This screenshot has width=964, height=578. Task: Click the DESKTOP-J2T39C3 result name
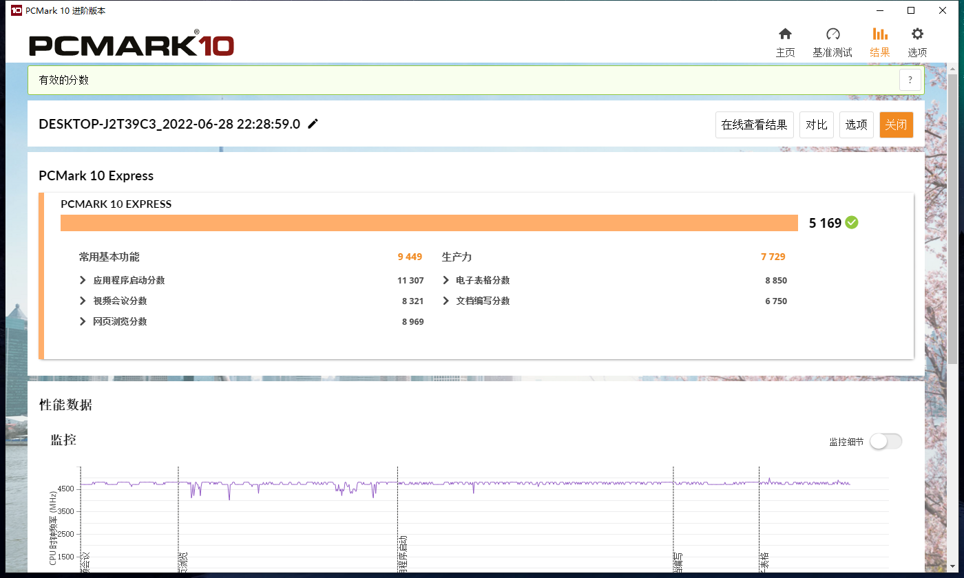click(x=169, y=124)
